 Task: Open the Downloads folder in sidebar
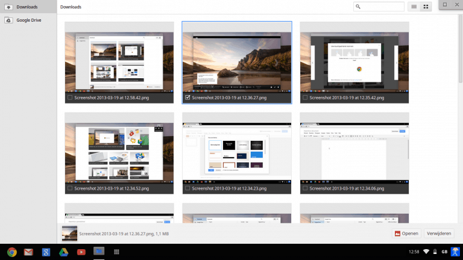click(28, 7)
